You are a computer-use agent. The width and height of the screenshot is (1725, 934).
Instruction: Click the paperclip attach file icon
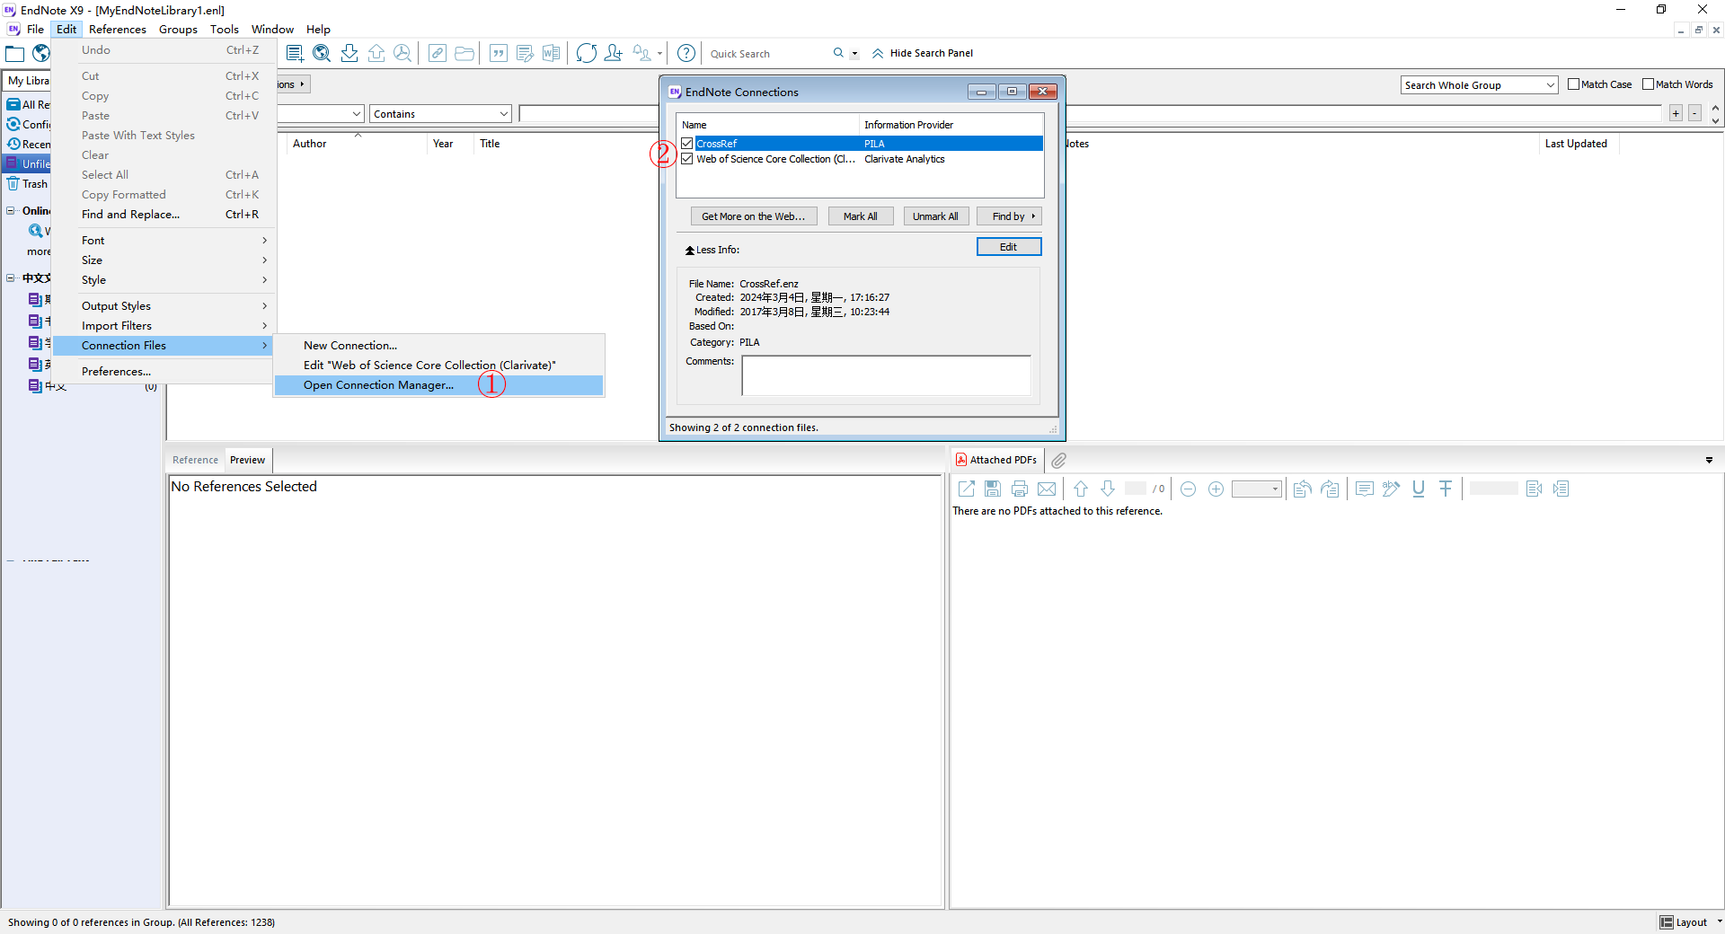click(x=1059, y=460)
